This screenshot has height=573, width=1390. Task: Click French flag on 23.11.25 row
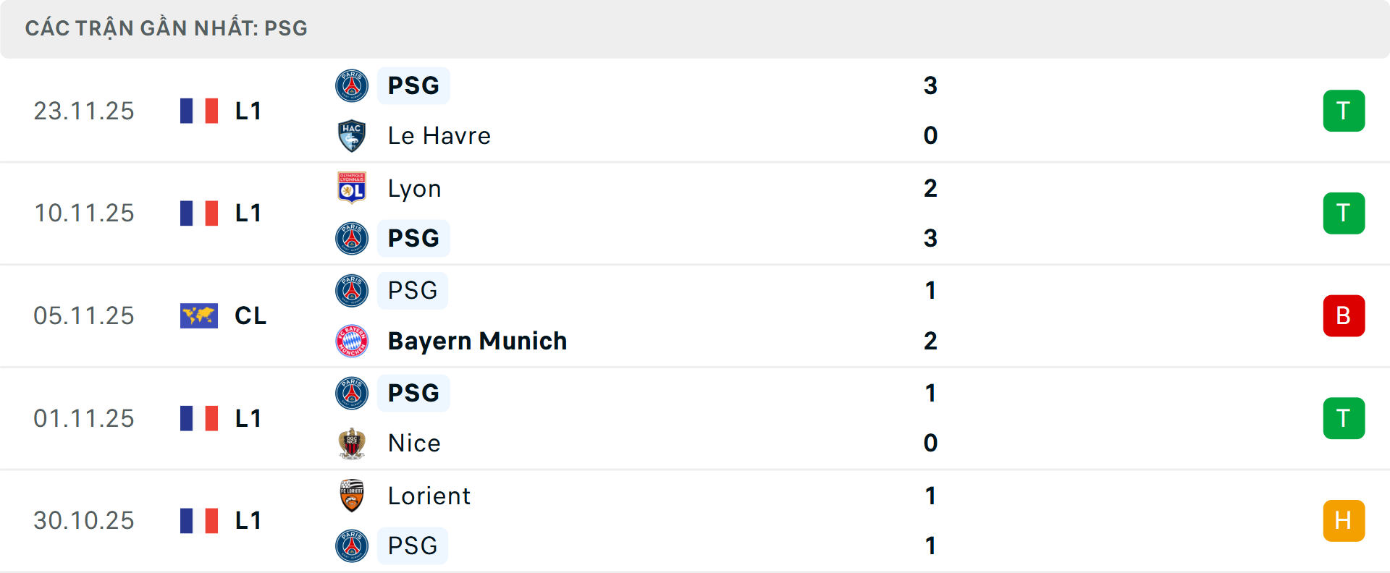tap(199, 111)
